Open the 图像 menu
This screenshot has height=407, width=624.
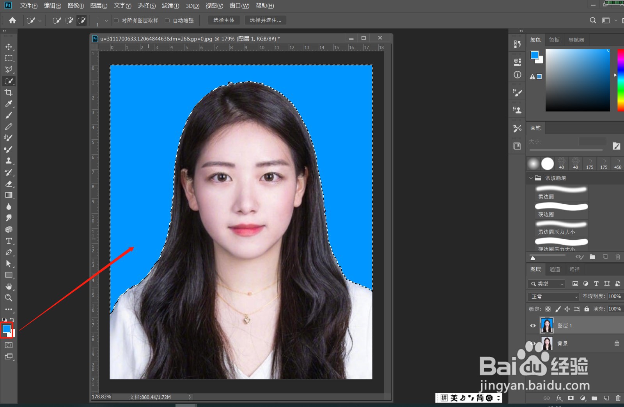pos(76,5)
